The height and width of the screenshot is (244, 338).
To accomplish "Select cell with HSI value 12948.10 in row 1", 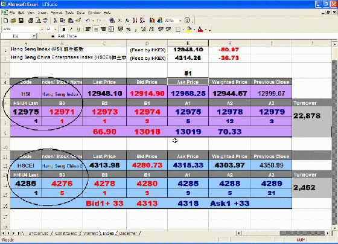I will tap(188, 50).
